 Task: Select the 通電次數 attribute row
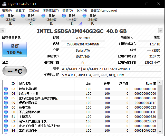[x=80, y=108]
